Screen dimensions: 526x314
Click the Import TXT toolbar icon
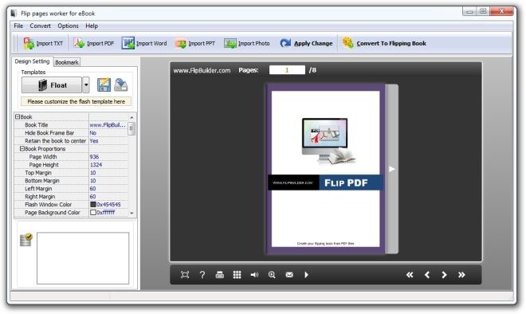click(29, 43)
